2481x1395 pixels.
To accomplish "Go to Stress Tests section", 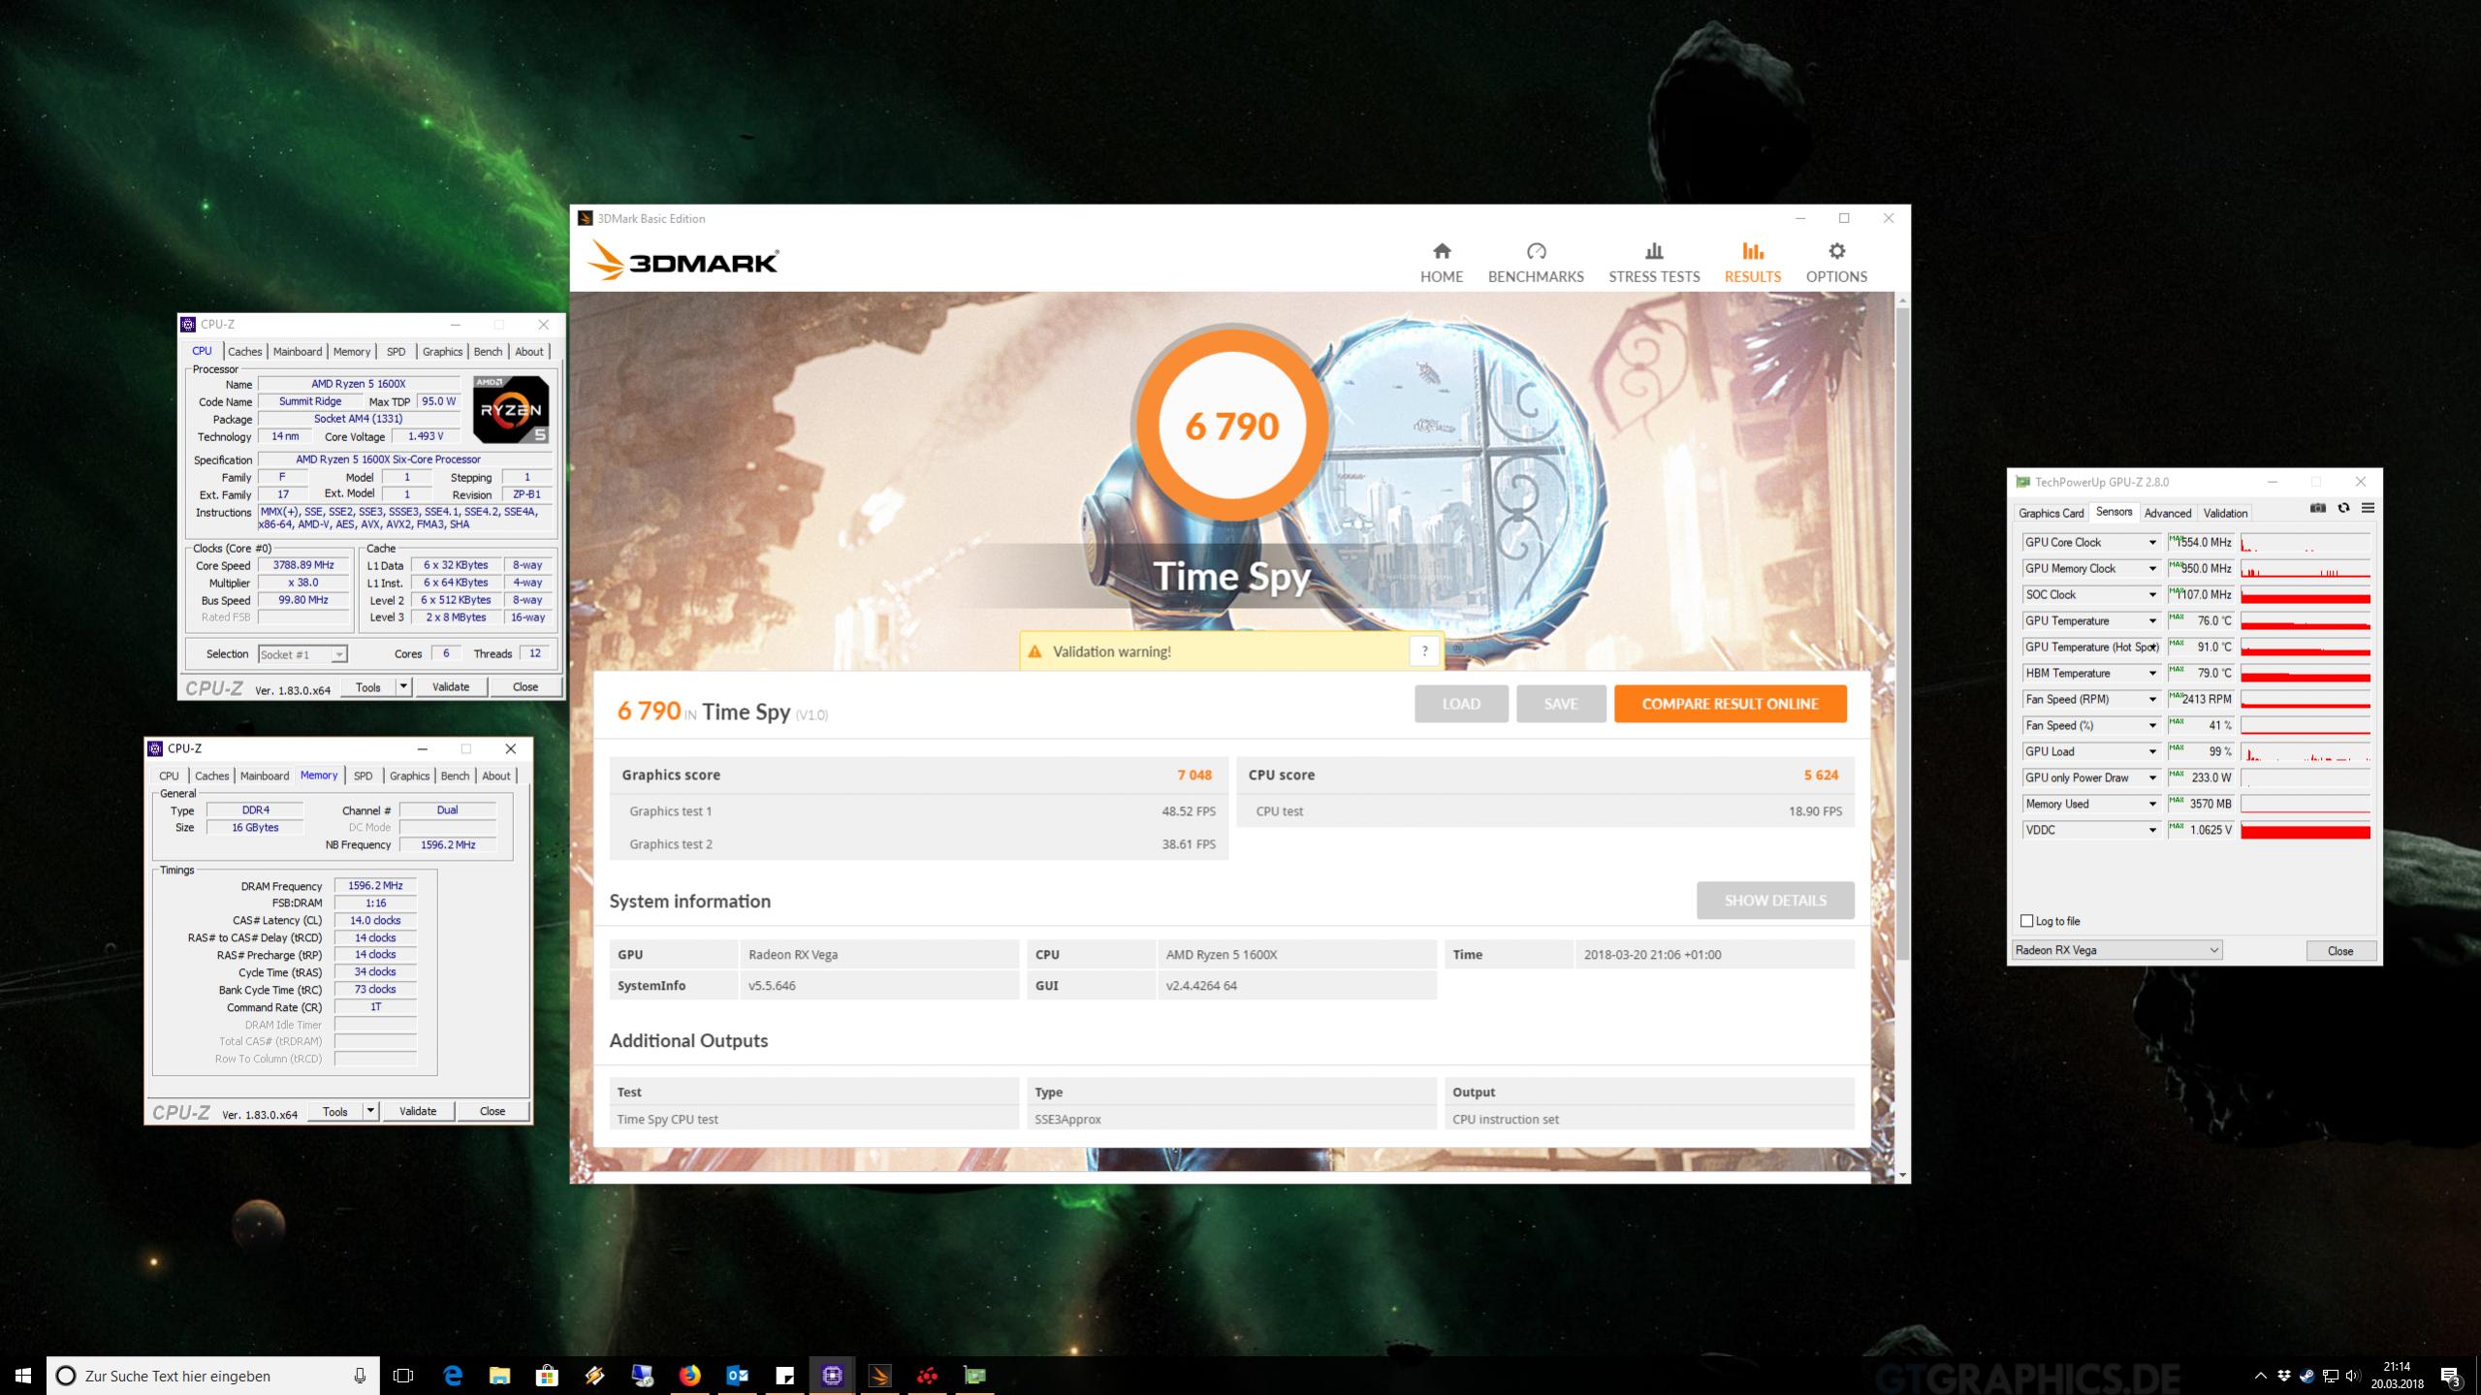I will (1653, 263).
